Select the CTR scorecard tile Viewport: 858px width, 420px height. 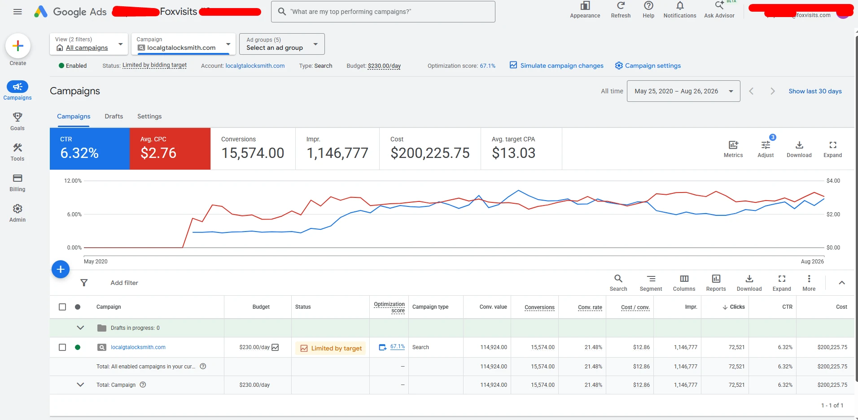click(90, 149)
